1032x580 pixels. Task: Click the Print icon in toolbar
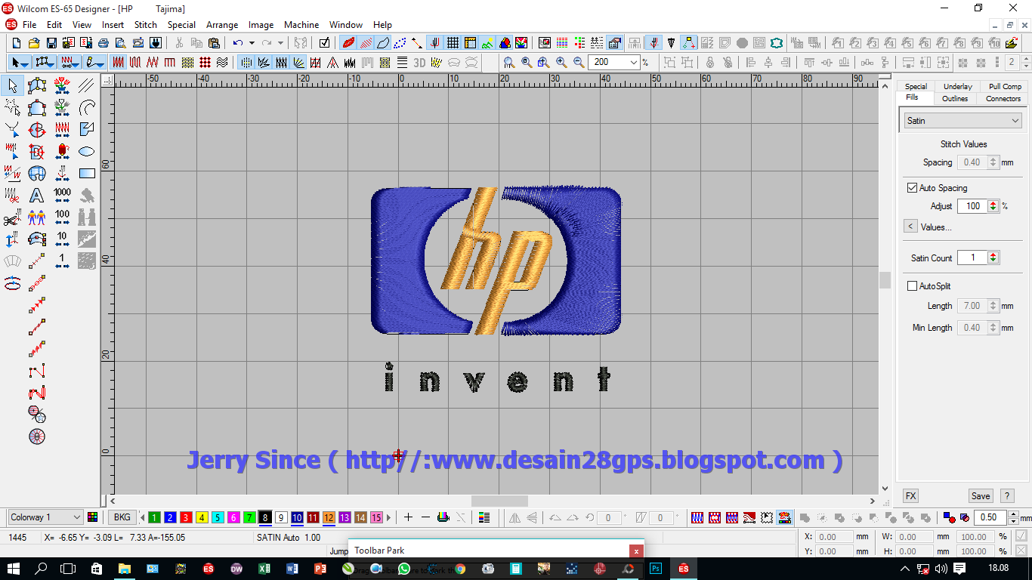pyautogui.click(x=104, y=43)
